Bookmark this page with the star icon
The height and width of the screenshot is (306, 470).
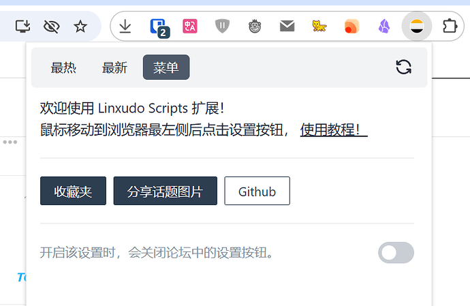[x=80, y=27]
